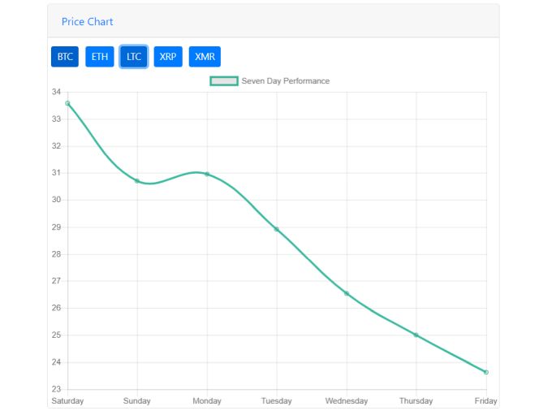Open the Price Chart heading link
This screenshot has height=415, width=552.
pyautogui.click(x=88, y=22)
